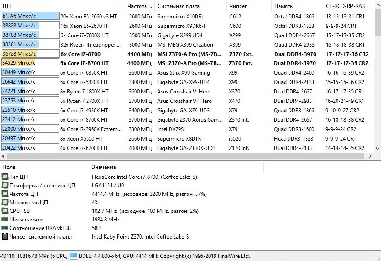
Task: Click multiplier value 43x
Action: [96, 203]
